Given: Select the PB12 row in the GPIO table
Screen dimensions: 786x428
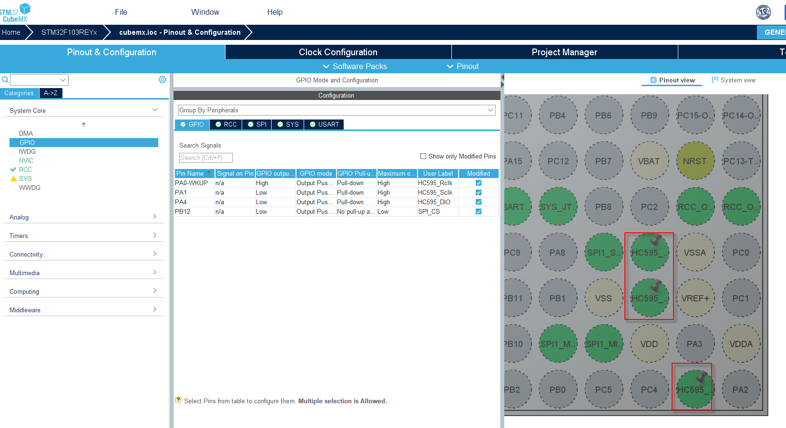Looking at the screenshot, I should click(337, 211).
